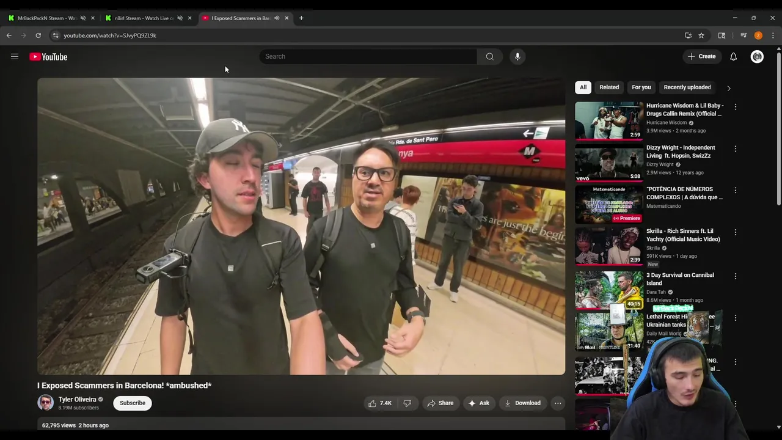The width and height of the screenshot is (782, 440).
Task: View site information next to the URL
Action: (x=56, y=35)
